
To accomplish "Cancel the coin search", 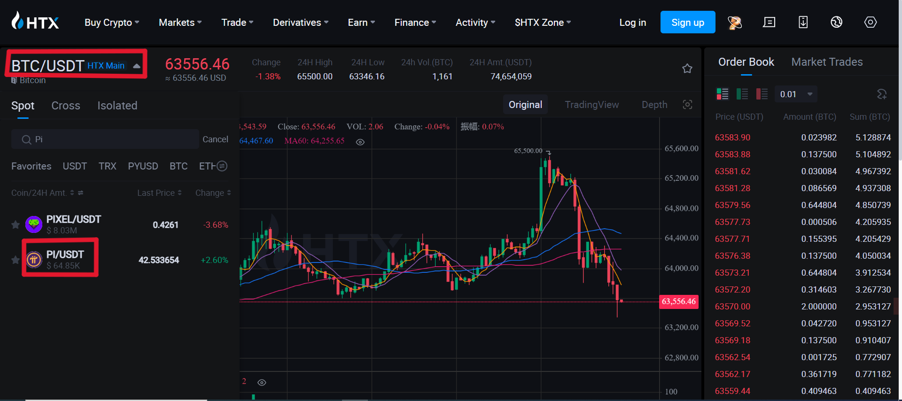I will (215, 139).
